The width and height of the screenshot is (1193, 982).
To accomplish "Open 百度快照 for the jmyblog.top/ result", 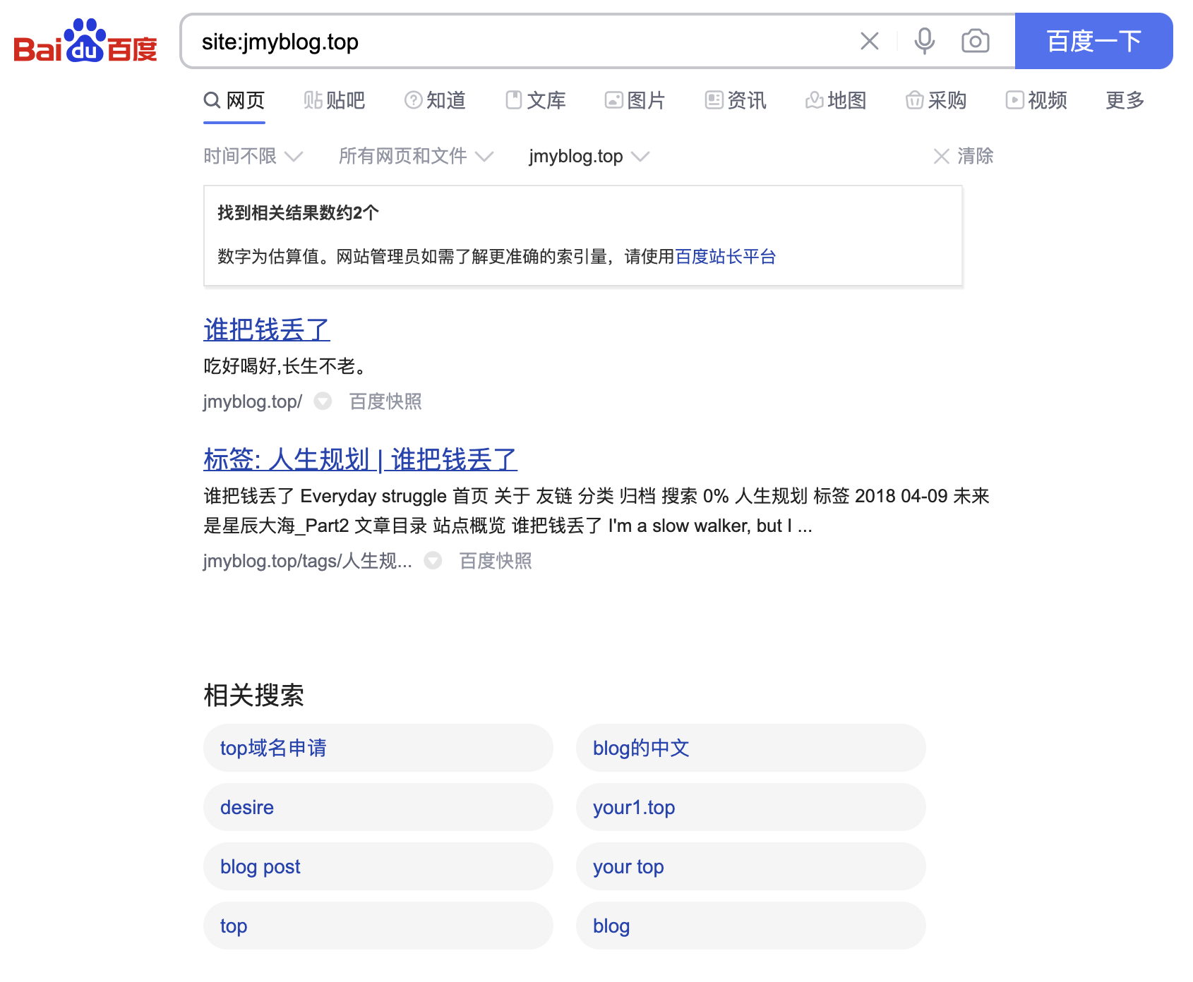I will point(385,401).
